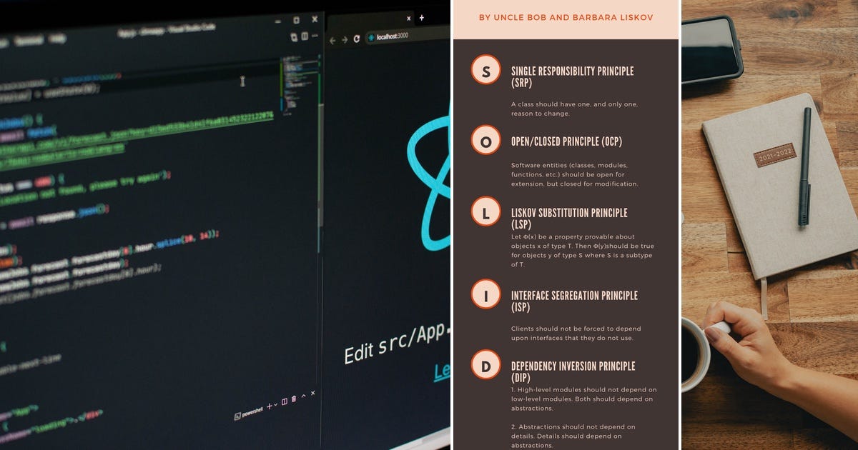This screenshot has height=450, width=858.
Task: Open the Terminal menu in VS Code
Action: (x=29, y=40)
